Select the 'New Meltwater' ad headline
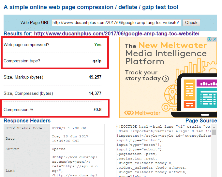Viewport: 222px width, 177px height. tap(172, 45)
